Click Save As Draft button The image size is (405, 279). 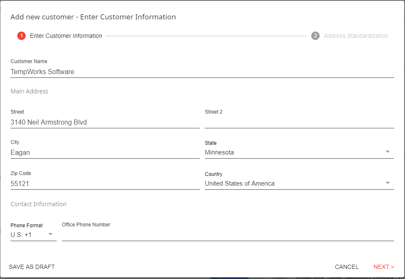click(x=32, y=267)
